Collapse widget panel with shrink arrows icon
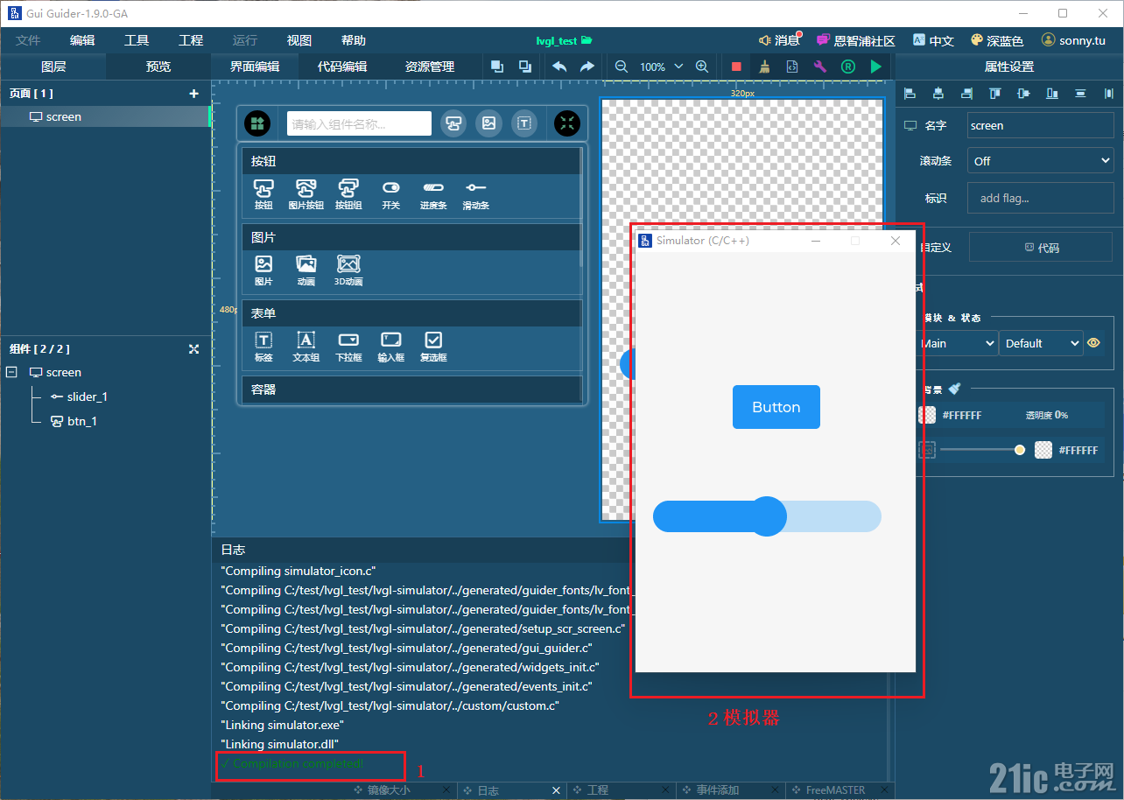This screenshot has height=800, width=1124. tap(567, 124)
